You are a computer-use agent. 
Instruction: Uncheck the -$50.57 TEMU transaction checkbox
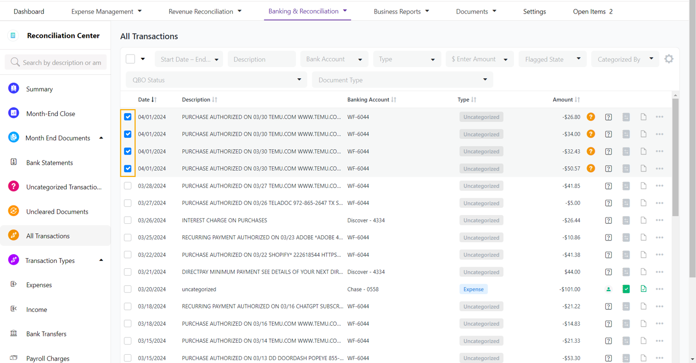[128, 169]
